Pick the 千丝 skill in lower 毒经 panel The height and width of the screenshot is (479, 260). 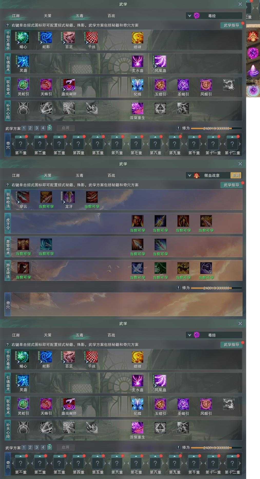pyautogui.click(x=92, y=357)
